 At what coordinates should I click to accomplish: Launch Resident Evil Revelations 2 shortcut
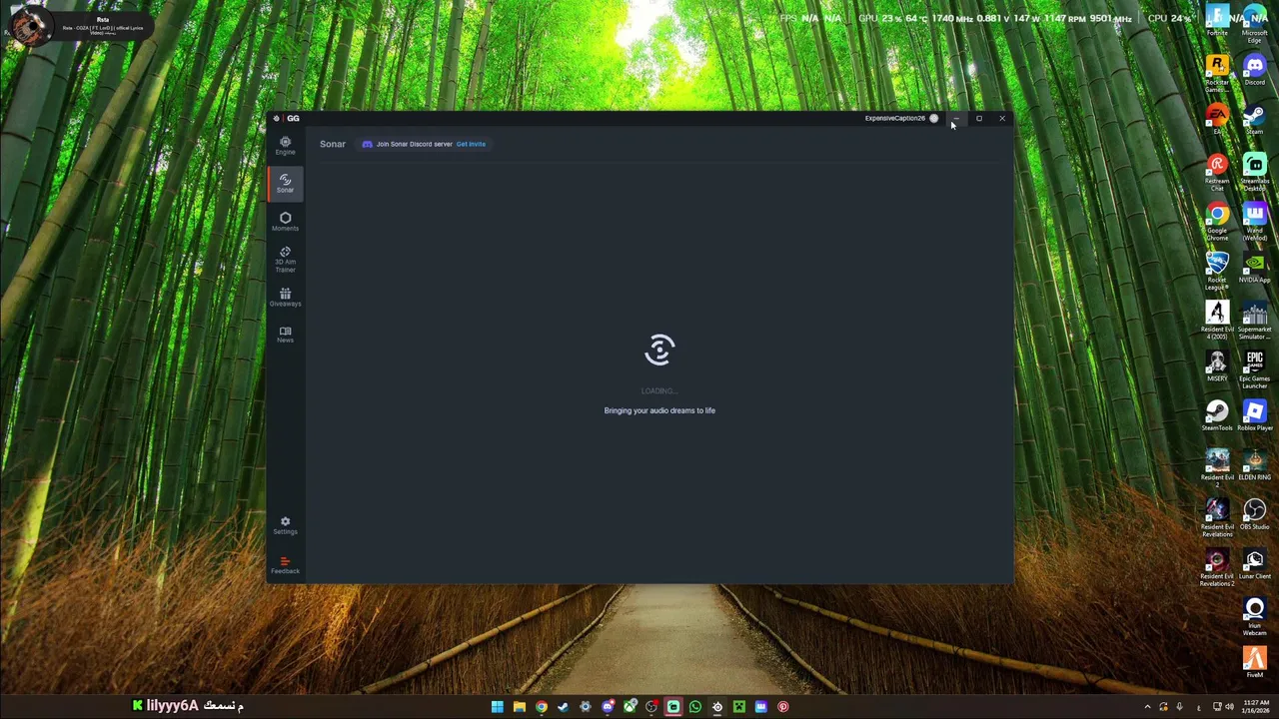[x=1217, y=568]
